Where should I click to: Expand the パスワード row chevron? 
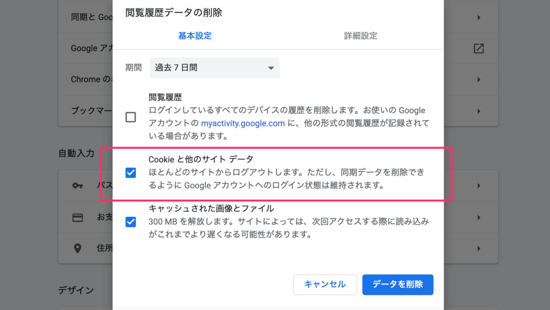478,185
